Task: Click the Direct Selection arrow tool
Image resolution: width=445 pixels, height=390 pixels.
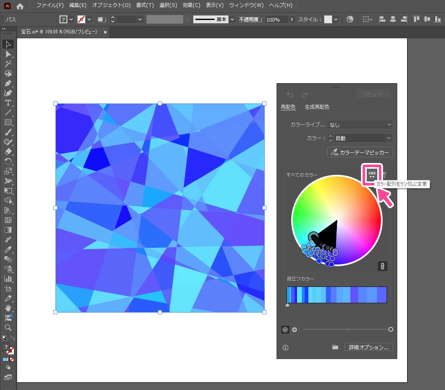Action: 8,54
